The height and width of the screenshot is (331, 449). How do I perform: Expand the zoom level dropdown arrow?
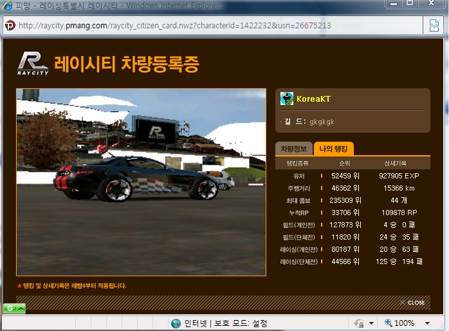click(427, 323)
